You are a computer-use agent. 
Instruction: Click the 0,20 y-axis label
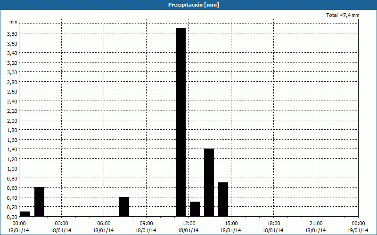click(12, 207)
